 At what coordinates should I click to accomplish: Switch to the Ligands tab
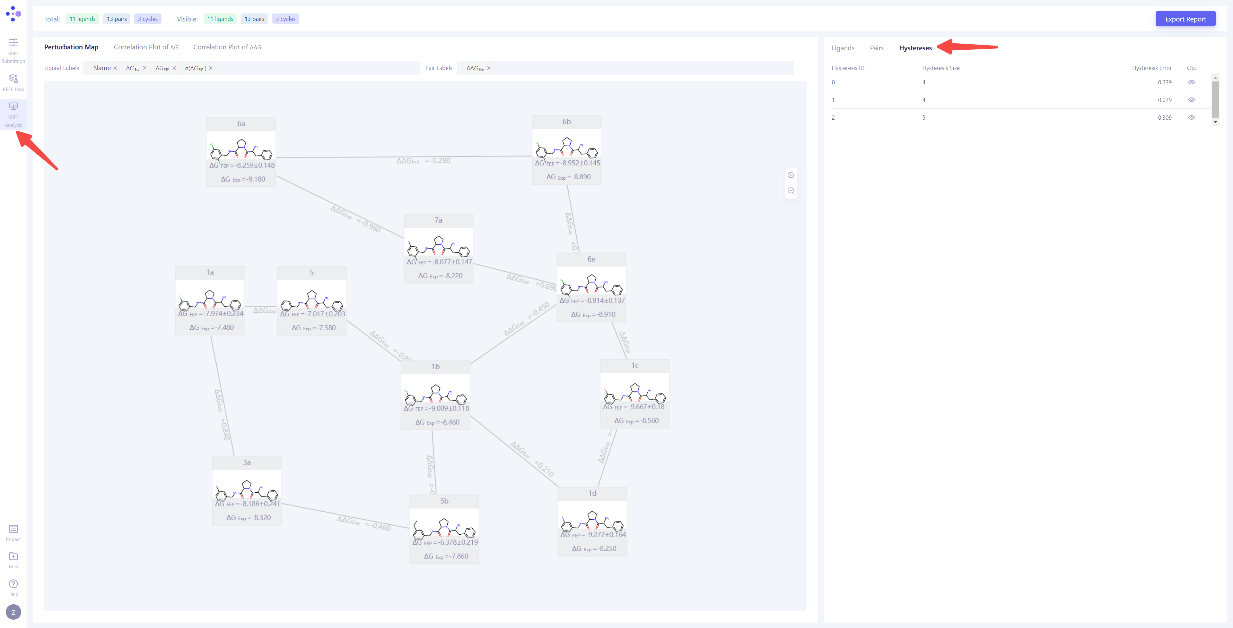point(843,48)
